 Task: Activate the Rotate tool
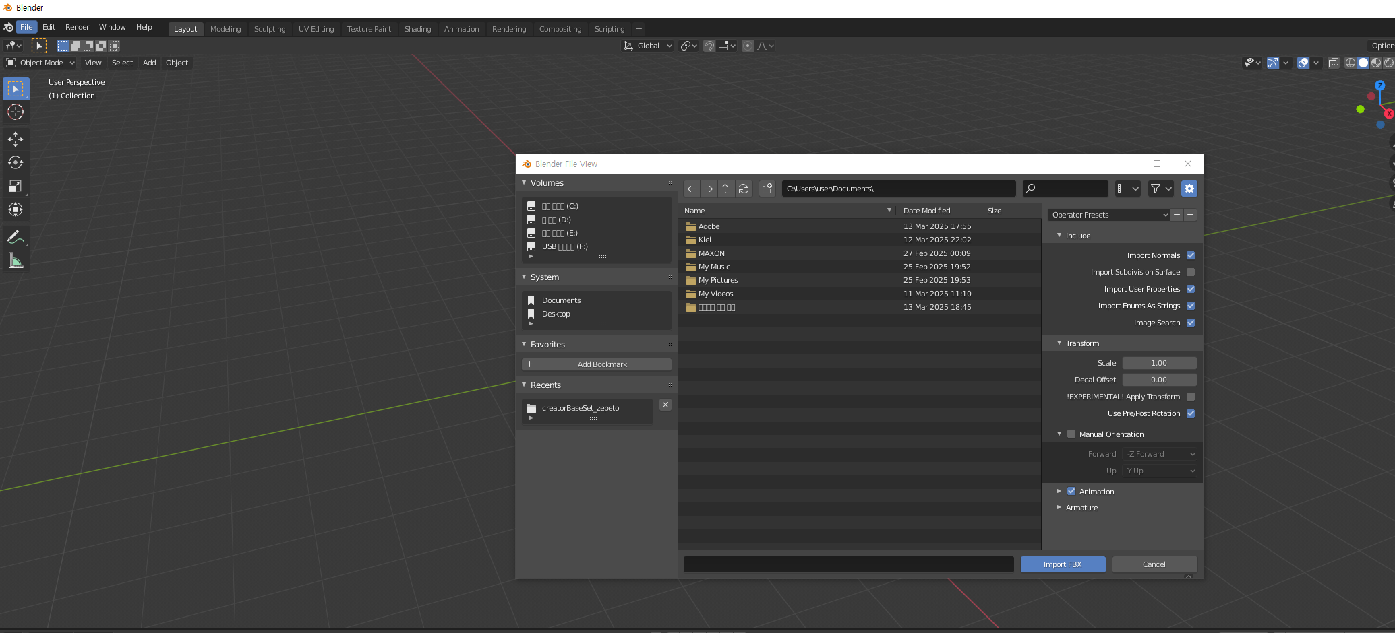(16, 162)
